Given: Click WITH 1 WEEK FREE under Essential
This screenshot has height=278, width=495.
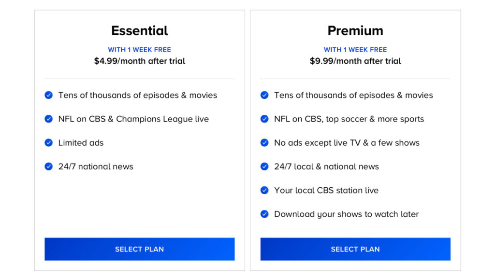Looking at the screenshot, I should (x=139, y=49).
